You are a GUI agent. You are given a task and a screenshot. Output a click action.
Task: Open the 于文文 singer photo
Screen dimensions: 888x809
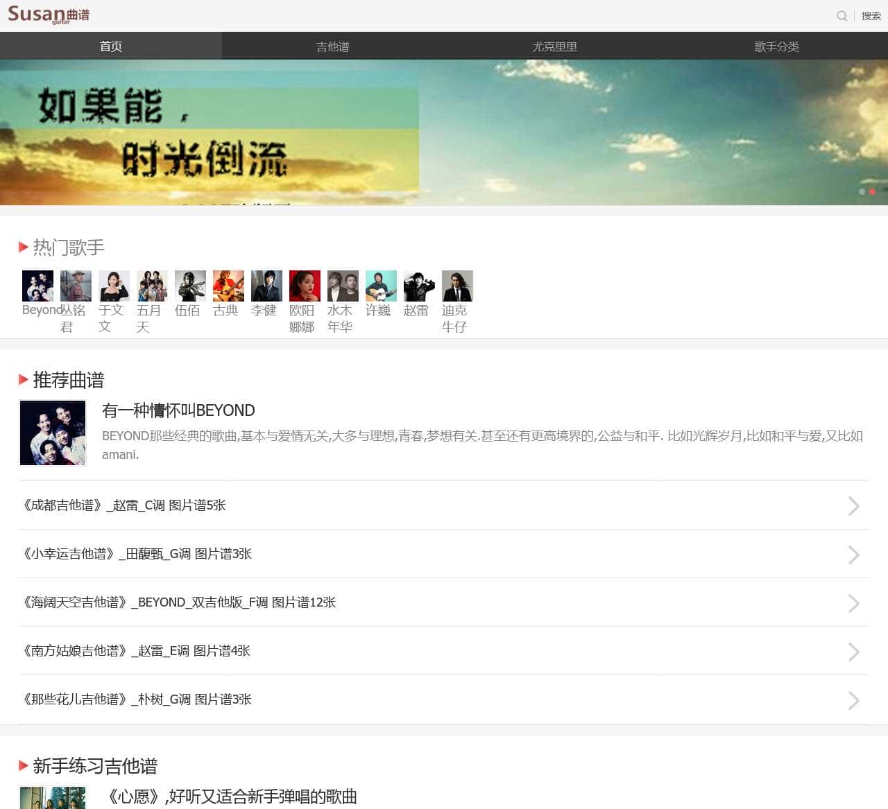[x=114, y=286]
